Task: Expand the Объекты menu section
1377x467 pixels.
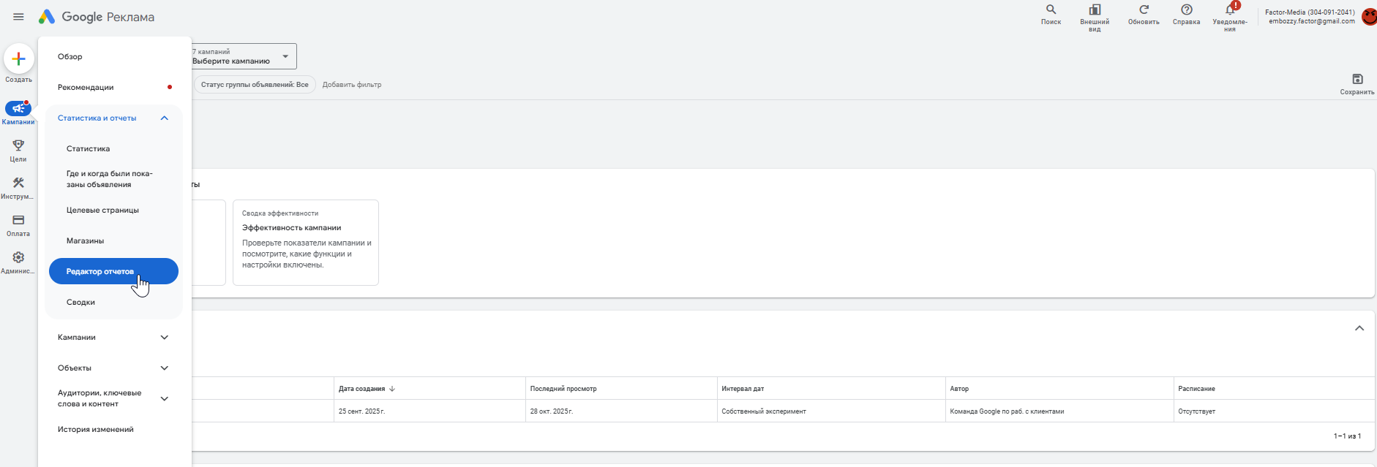Action: click(165, 368)
